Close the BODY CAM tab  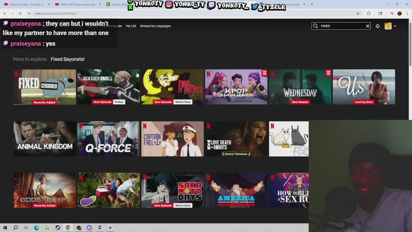tap(100, 5)
